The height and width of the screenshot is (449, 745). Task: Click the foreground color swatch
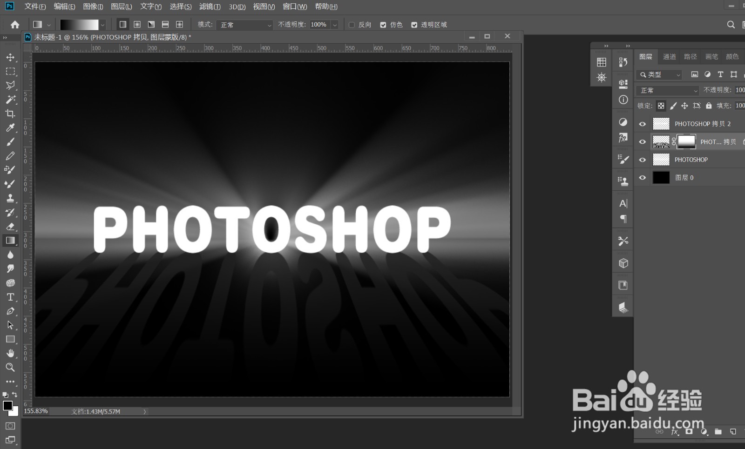click(x=8, y=405)
